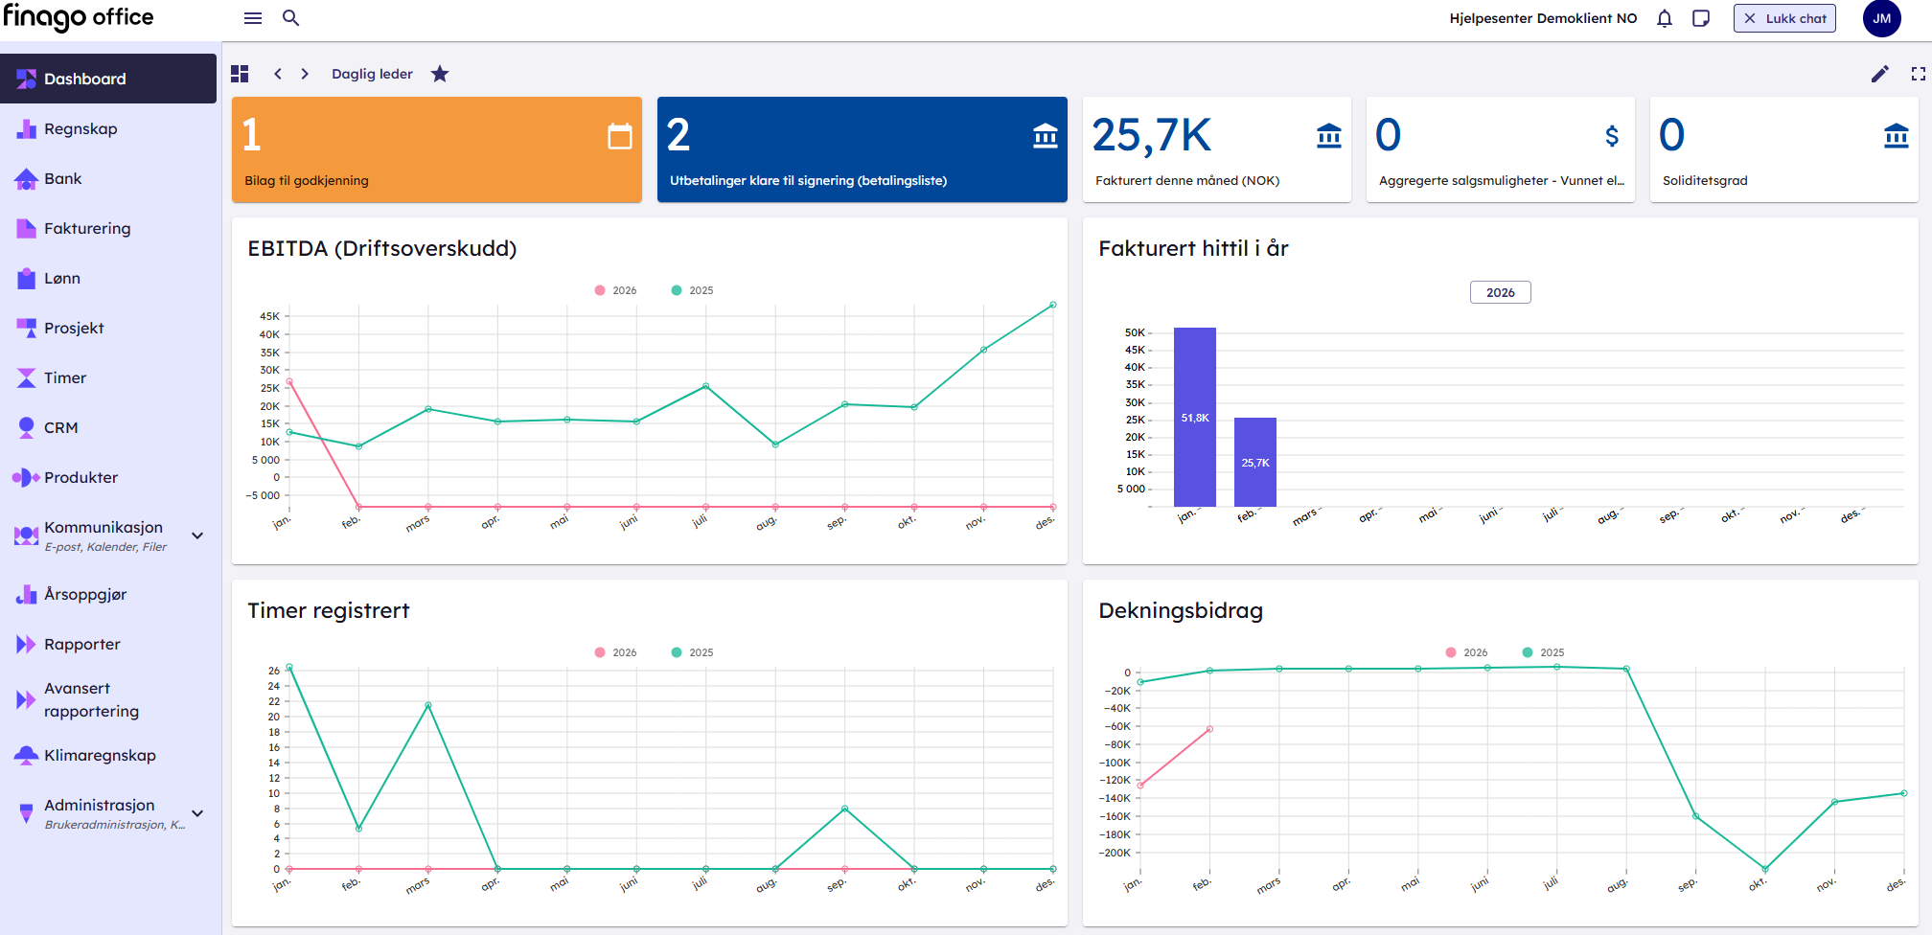Click the Lukk chat button
This screenshot has width=1932, height=935.
point(1784,18)
